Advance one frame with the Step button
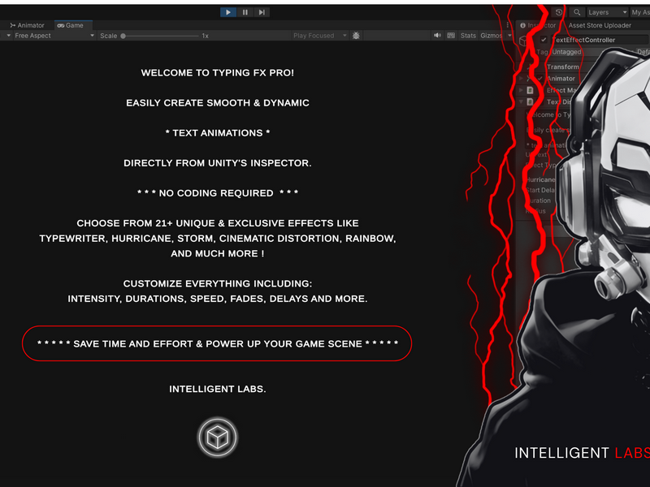650x487 pixels. click(262, 12)
